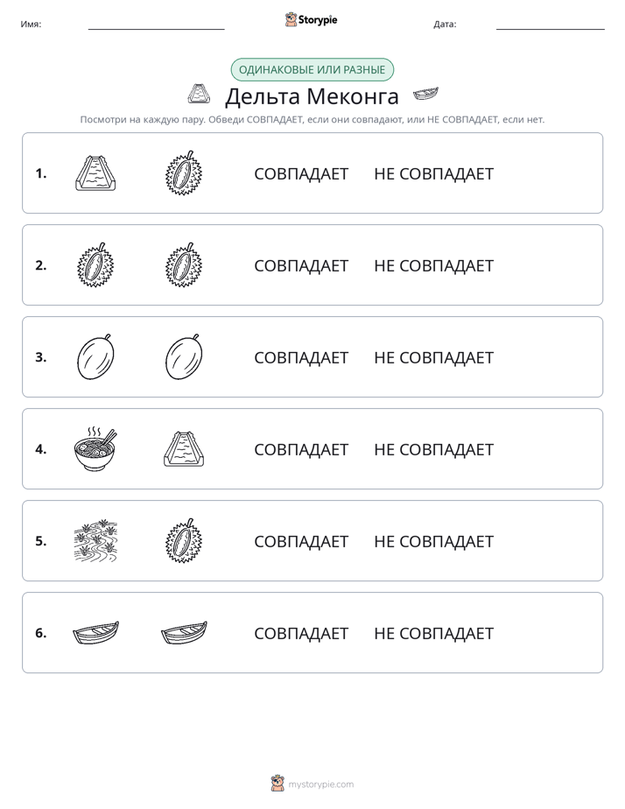Click the canal icon in row 1

click(95, 173)
